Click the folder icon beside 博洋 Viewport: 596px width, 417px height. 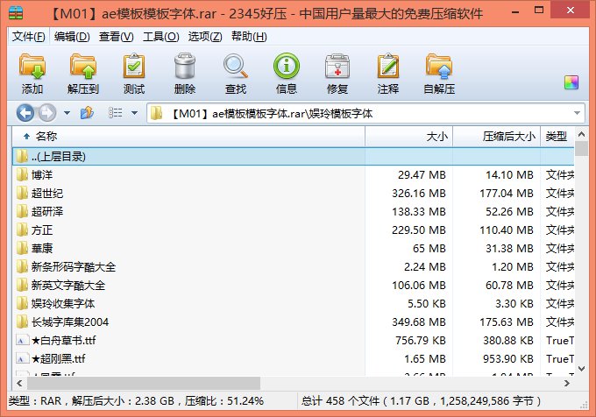point(22,174)
